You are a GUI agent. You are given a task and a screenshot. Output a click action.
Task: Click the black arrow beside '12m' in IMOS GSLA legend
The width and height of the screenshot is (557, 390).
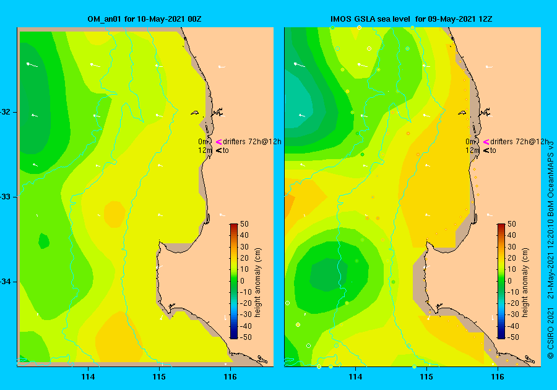tap(486, 150)
